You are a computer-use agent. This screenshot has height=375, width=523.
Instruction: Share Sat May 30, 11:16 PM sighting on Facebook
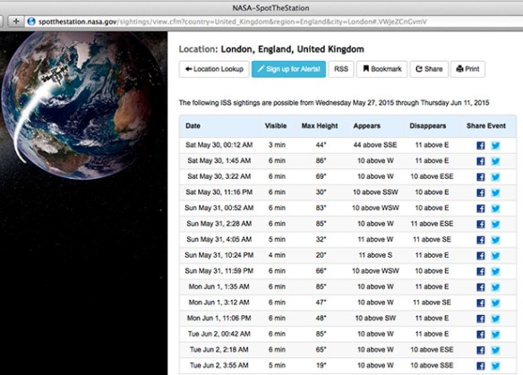click(481, 192)
